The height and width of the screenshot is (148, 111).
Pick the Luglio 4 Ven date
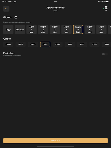pyautogui.click(x=66, y=29)
